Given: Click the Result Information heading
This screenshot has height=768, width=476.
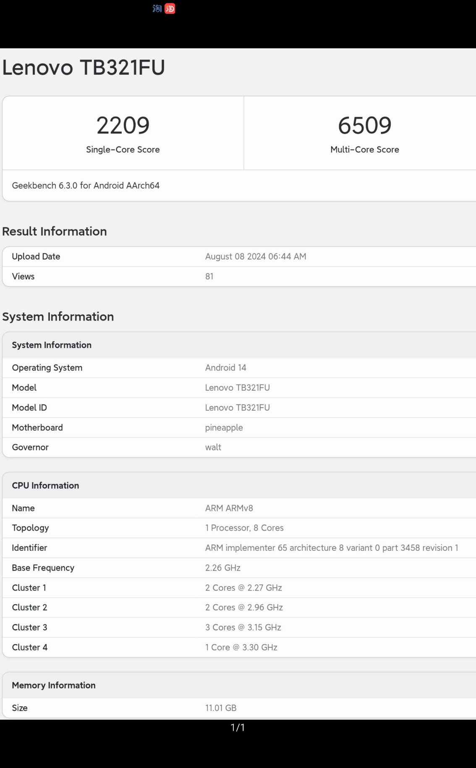Looking at the screenshot, I should (x=55, y=231).
